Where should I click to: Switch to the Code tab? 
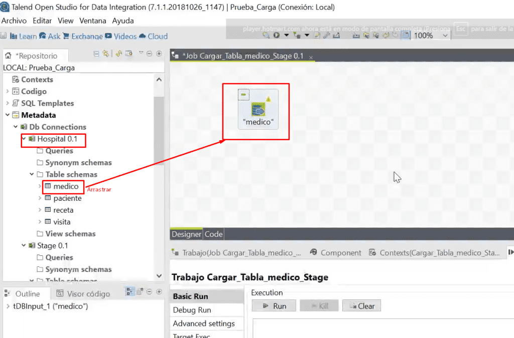tap(213, 234)
